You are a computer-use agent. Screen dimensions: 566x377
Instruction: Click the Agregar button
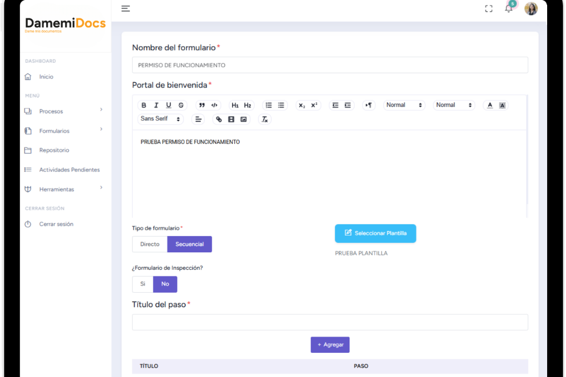(x=330, y=345)
